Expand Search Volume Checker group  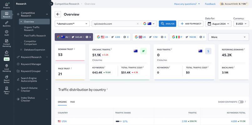47,89
